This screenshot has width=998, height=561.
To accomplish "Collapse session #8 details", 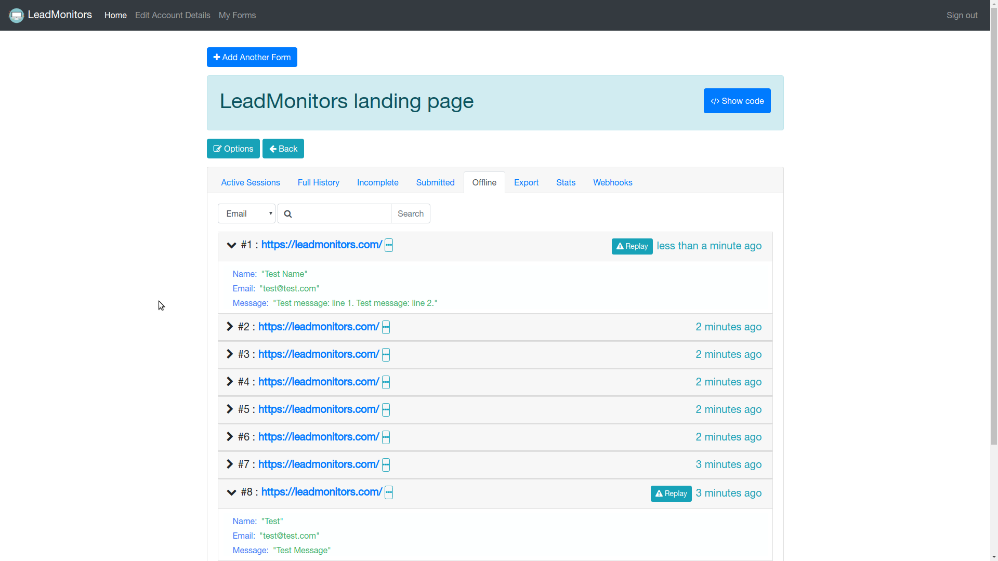I will (x=231, y=492).
